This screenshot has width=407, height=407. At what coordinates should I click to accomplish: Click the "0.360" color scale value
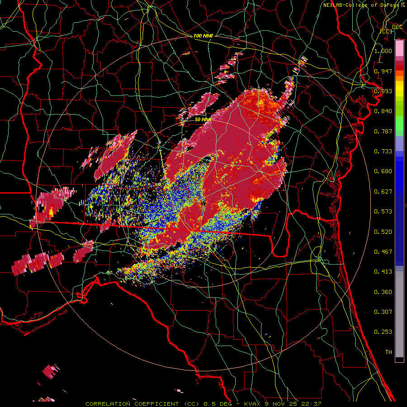tap(383, 292)
